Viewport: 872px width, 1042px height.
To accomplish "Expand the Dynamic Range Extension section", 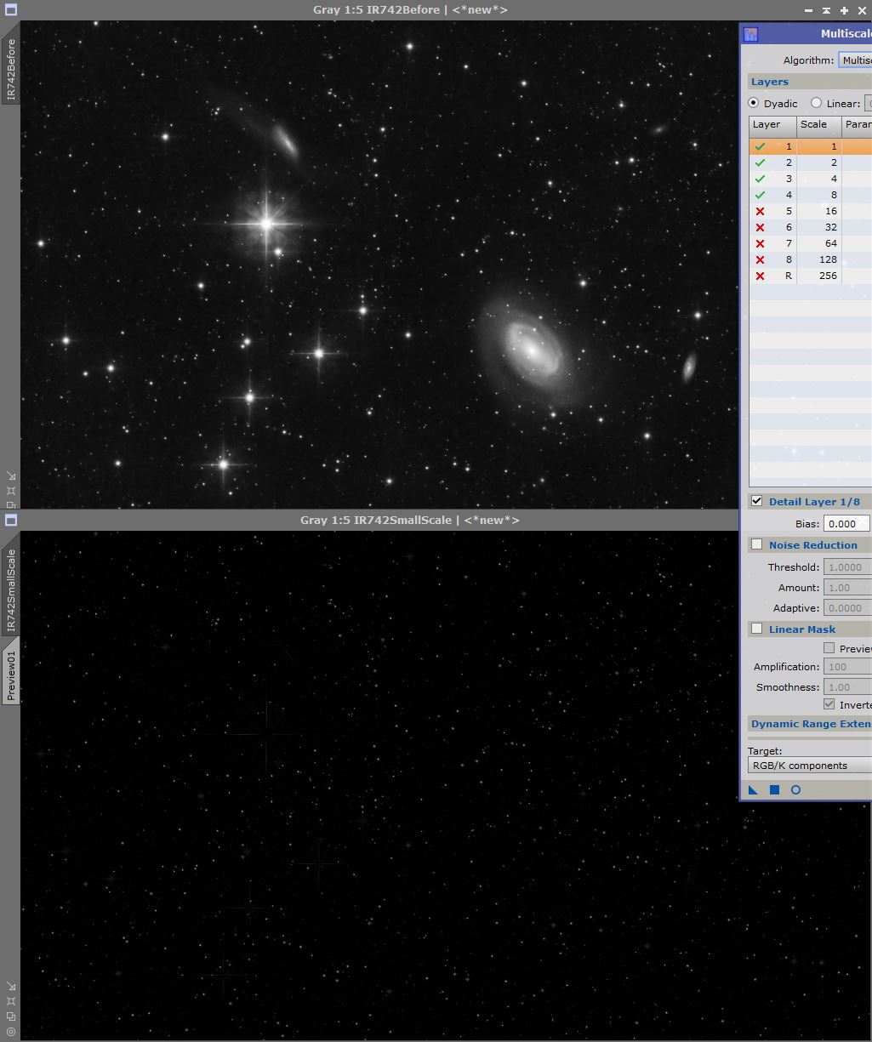I will click(810, 724).
